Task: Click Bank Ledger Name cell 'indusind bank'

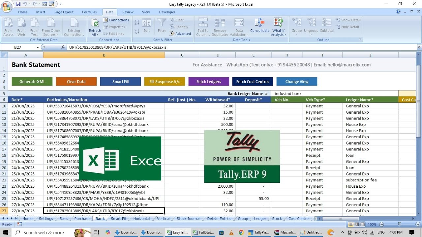Action: coord(335,93)
